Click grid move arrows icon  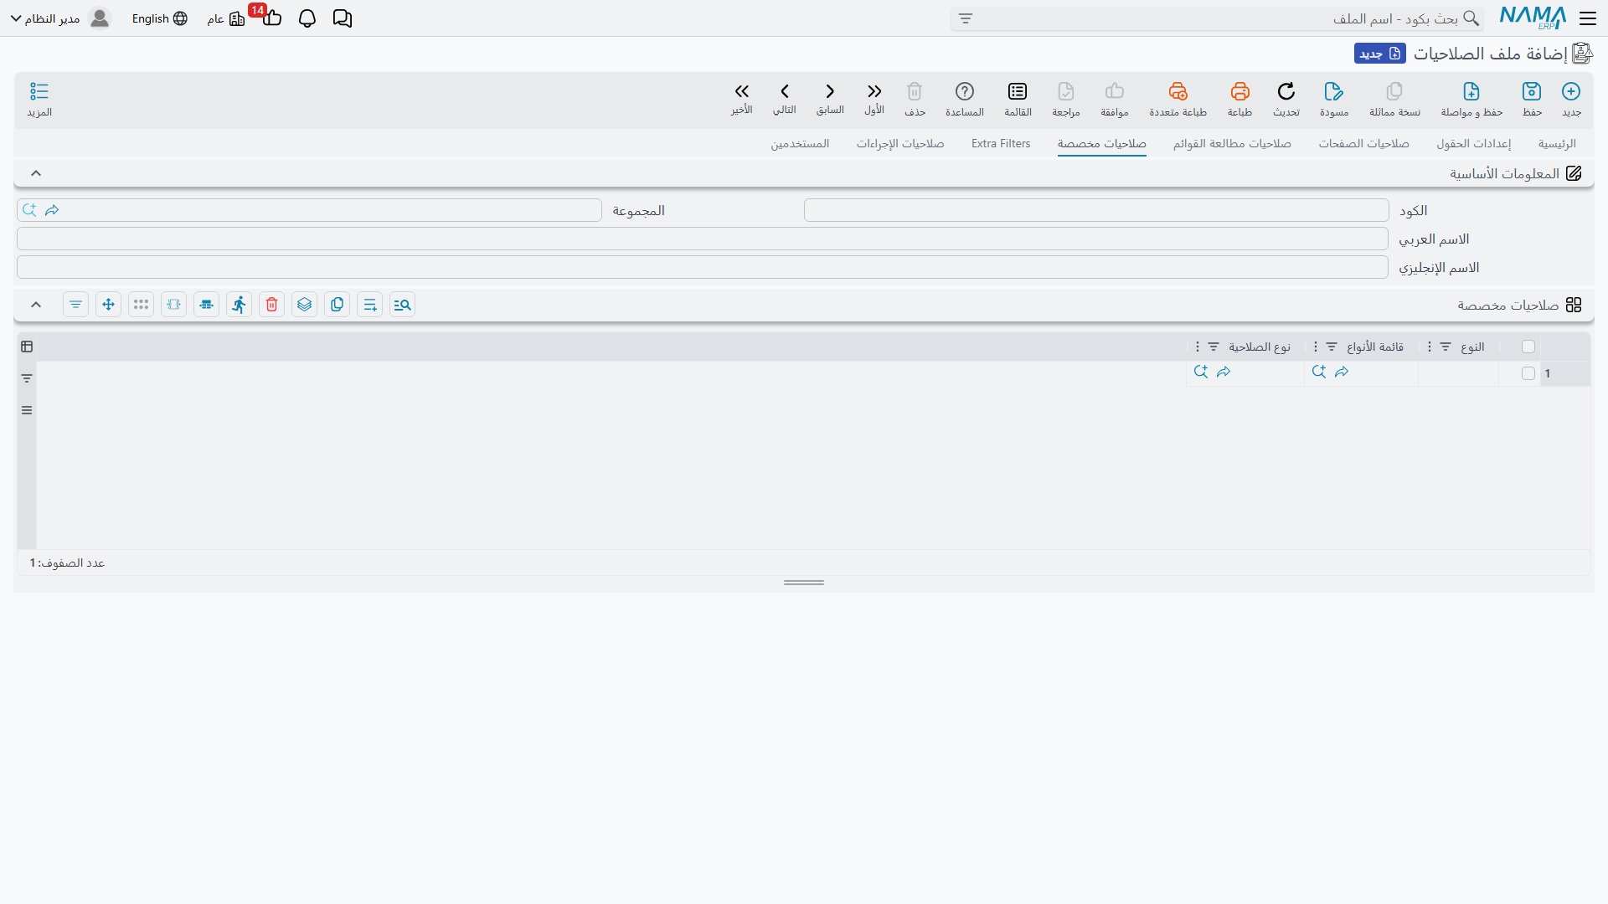point(109,305)
